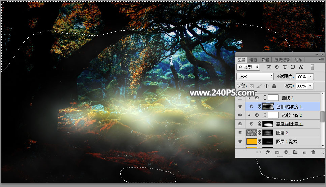Viewport: 326px width, 187px height.
Task: Select the 色彩平衡 2 layer name
Action: (292, 115)
